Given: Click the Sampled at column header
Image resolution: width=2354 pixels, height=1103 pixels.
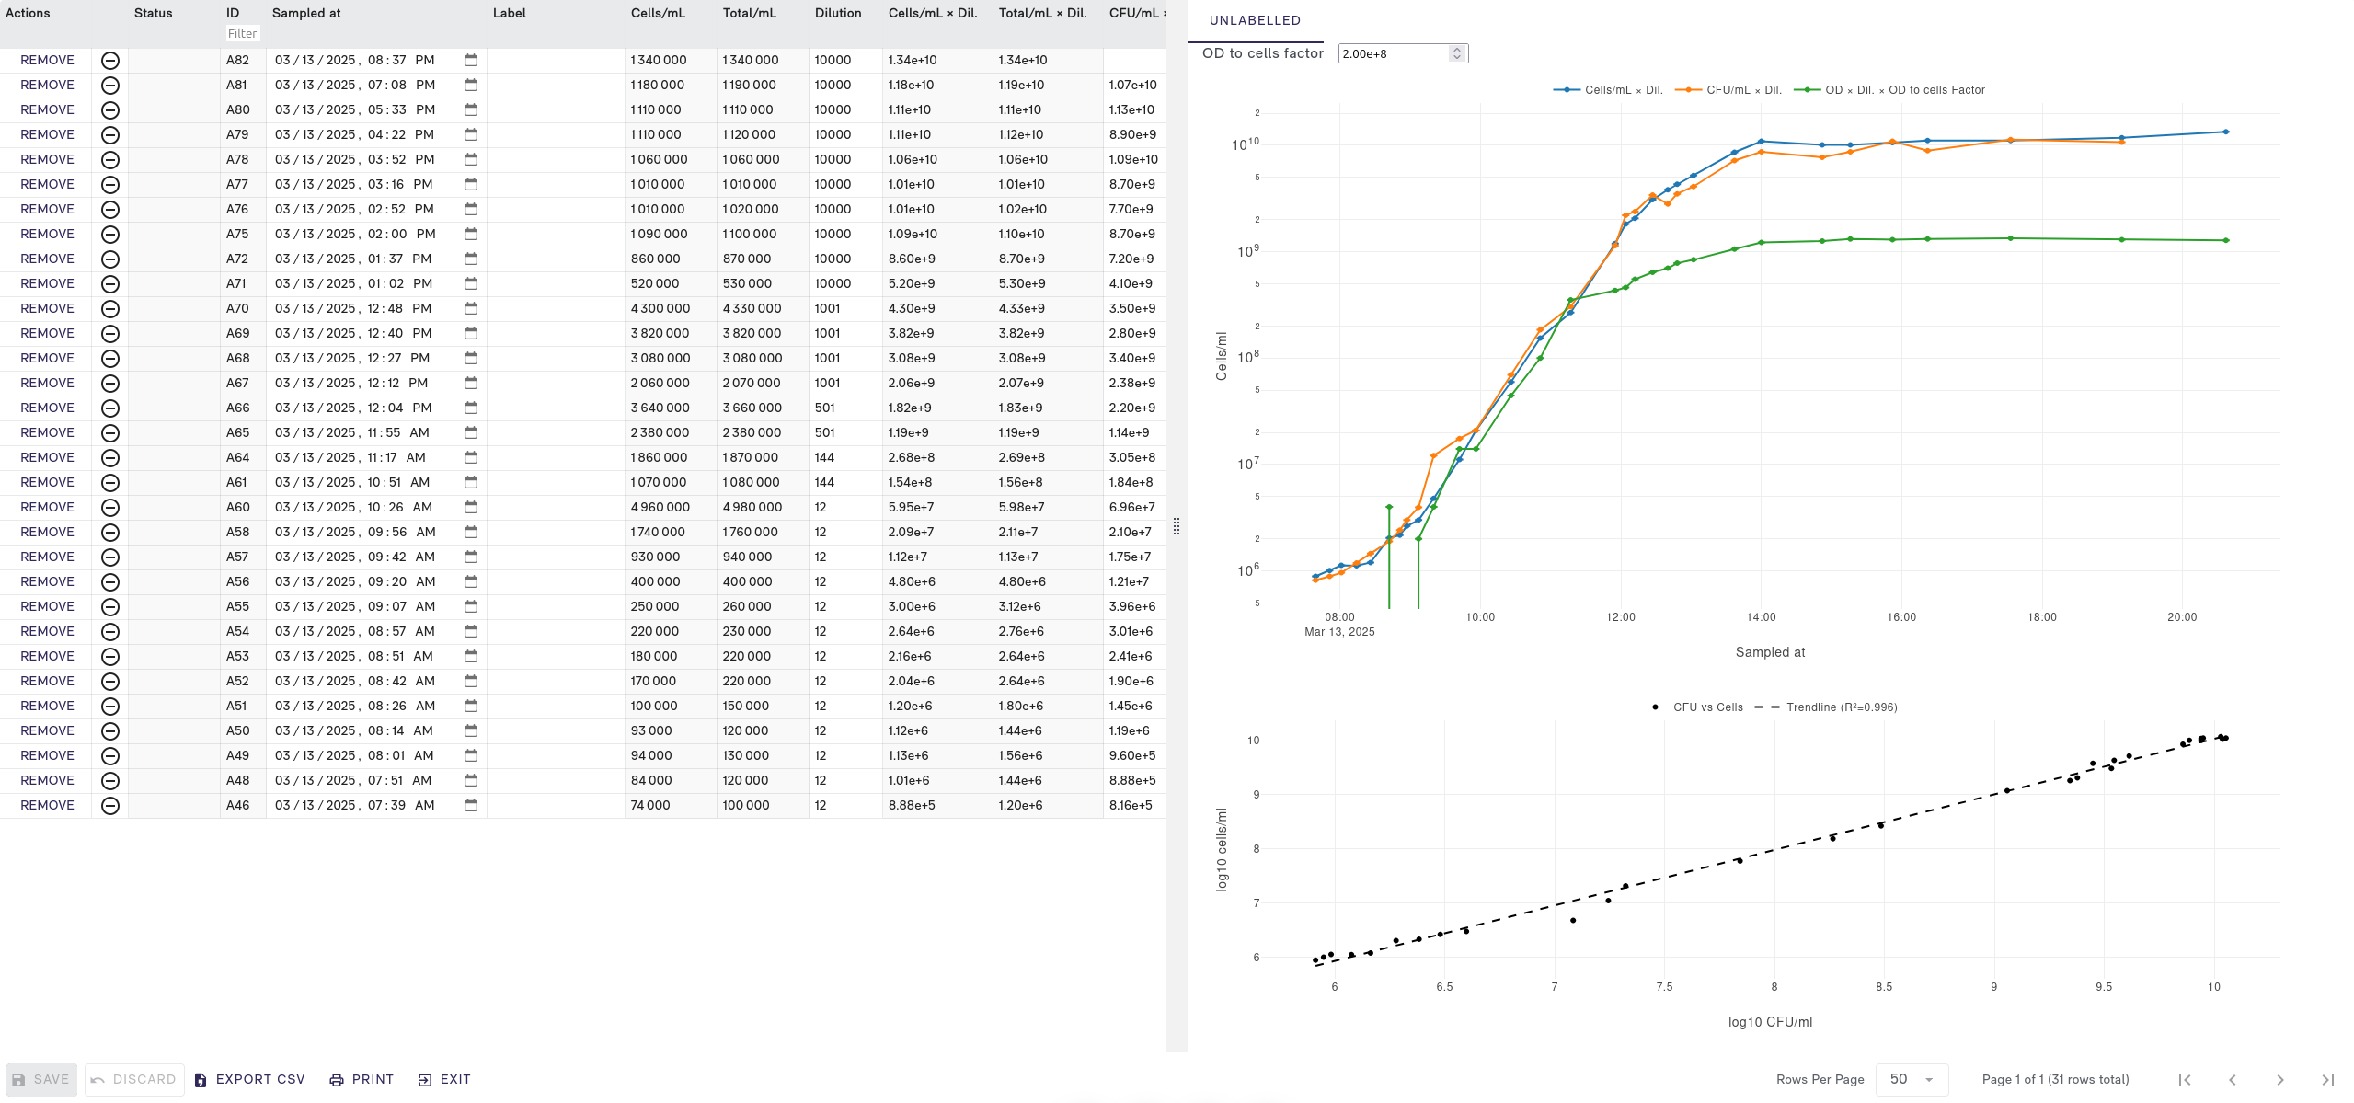Looking at the screenshot, I should pyautogui.click(x=306, y=13).
